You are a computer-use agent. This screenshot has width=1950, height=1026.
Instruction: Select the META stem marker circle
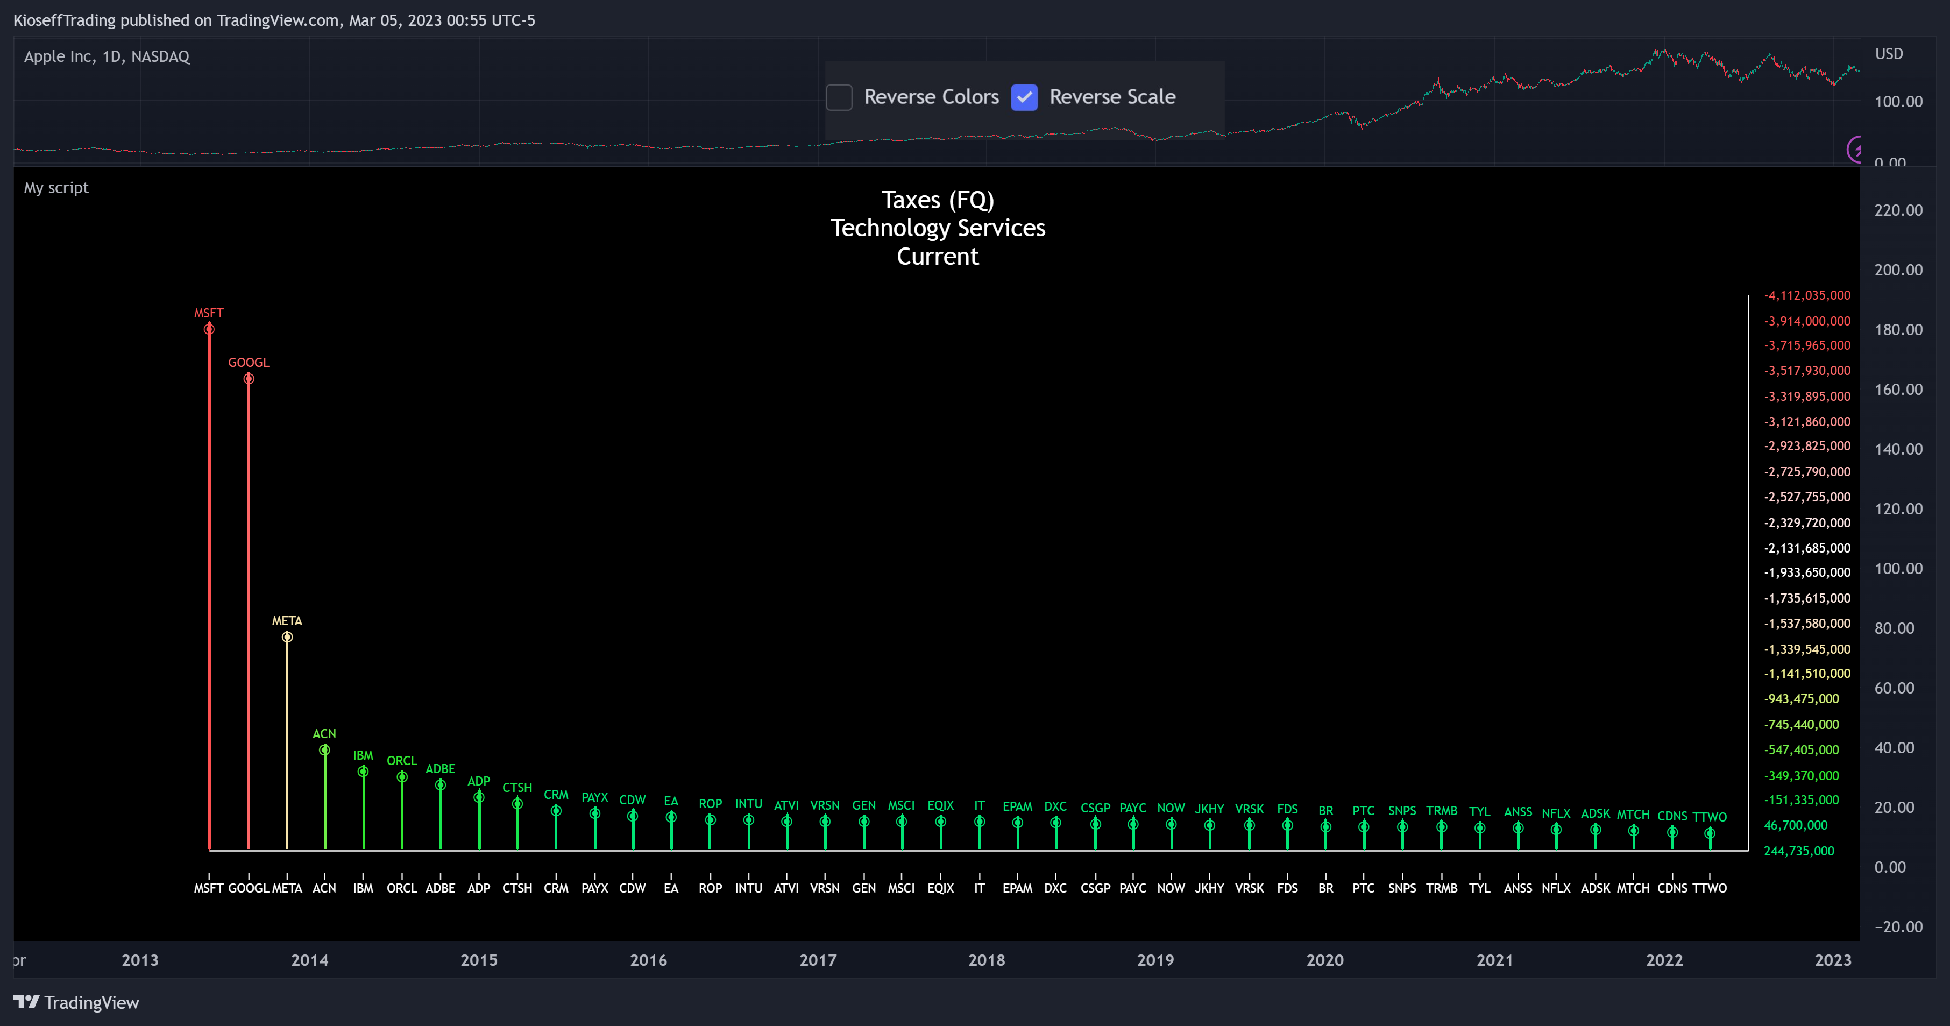[x=287, y=637]
